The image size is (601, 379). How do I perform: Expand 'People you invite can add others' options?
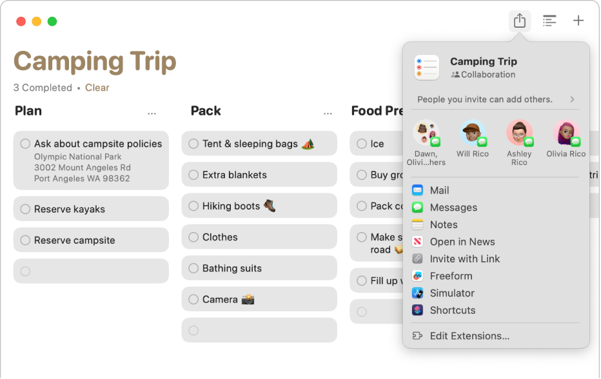click(572, 99)
